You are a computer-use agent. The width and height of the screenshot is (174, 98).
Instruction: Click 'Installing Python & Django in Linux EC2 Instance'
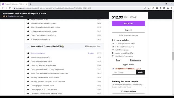tap(48, 81)
